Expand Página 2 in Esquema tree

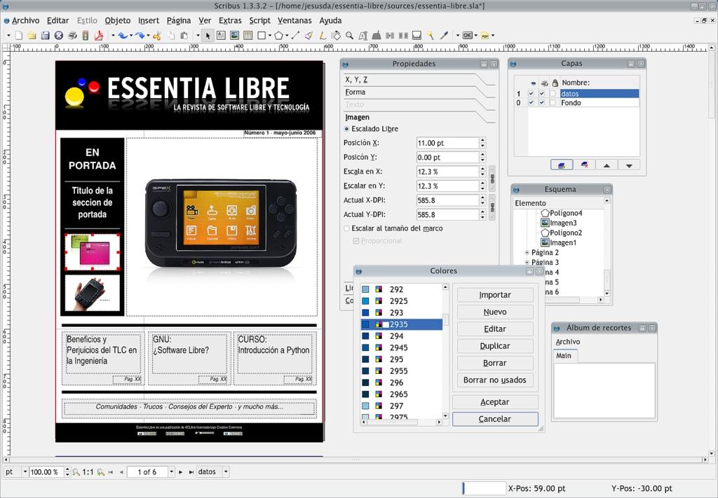527,252
